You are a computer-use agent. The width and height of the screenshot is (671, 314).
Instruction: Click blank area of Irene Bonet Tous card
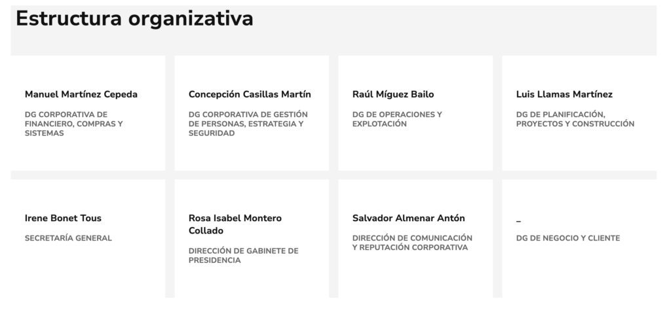click(88, 273)
